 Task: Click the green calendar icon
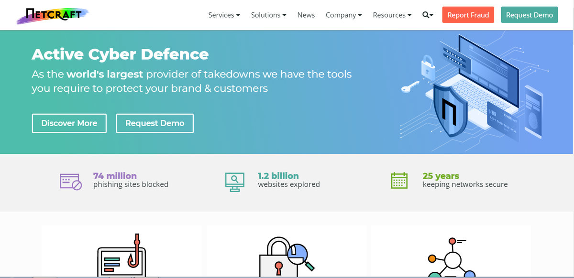coord(399,181)
